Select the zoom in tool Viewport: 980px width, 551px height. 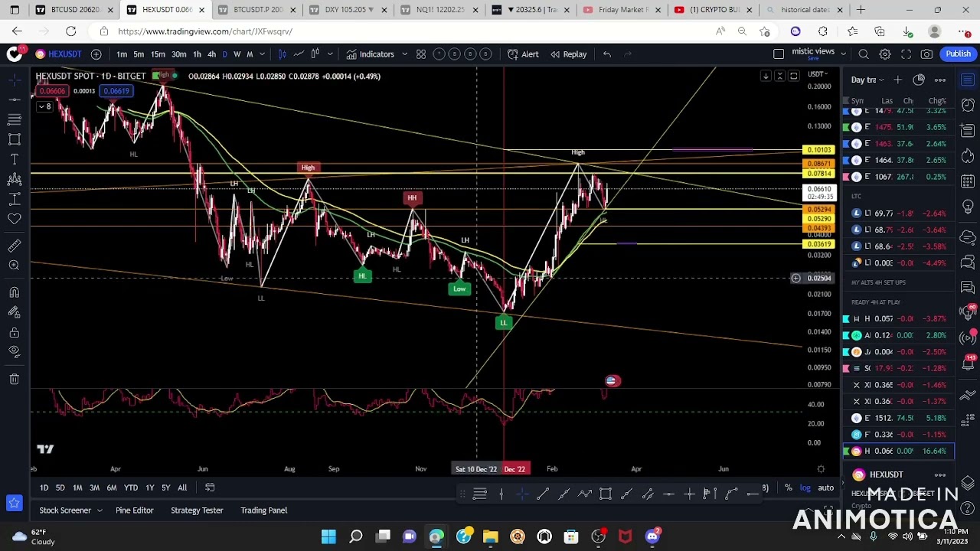[x=15, y=266]
